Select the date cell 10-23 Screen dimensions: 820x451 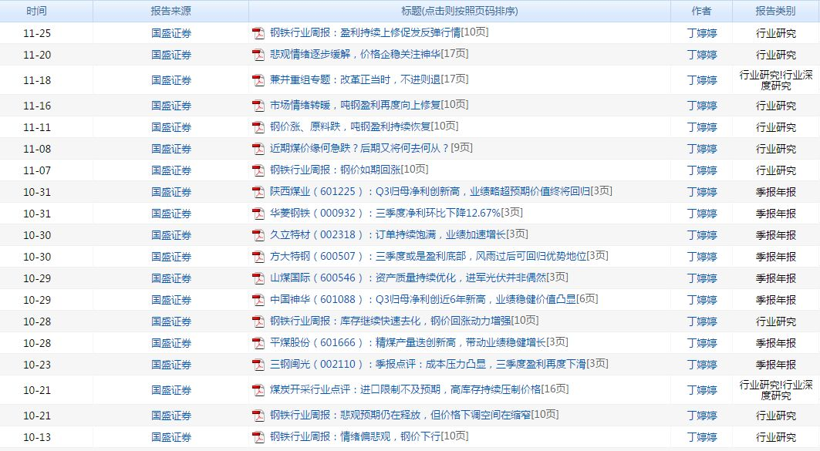click(x=37, y=365)
